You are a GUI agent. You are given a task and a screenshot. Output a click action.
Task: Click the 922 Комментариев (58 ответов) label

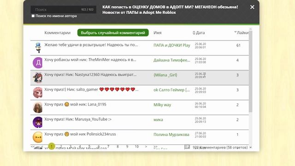click(x=220, y=148)
